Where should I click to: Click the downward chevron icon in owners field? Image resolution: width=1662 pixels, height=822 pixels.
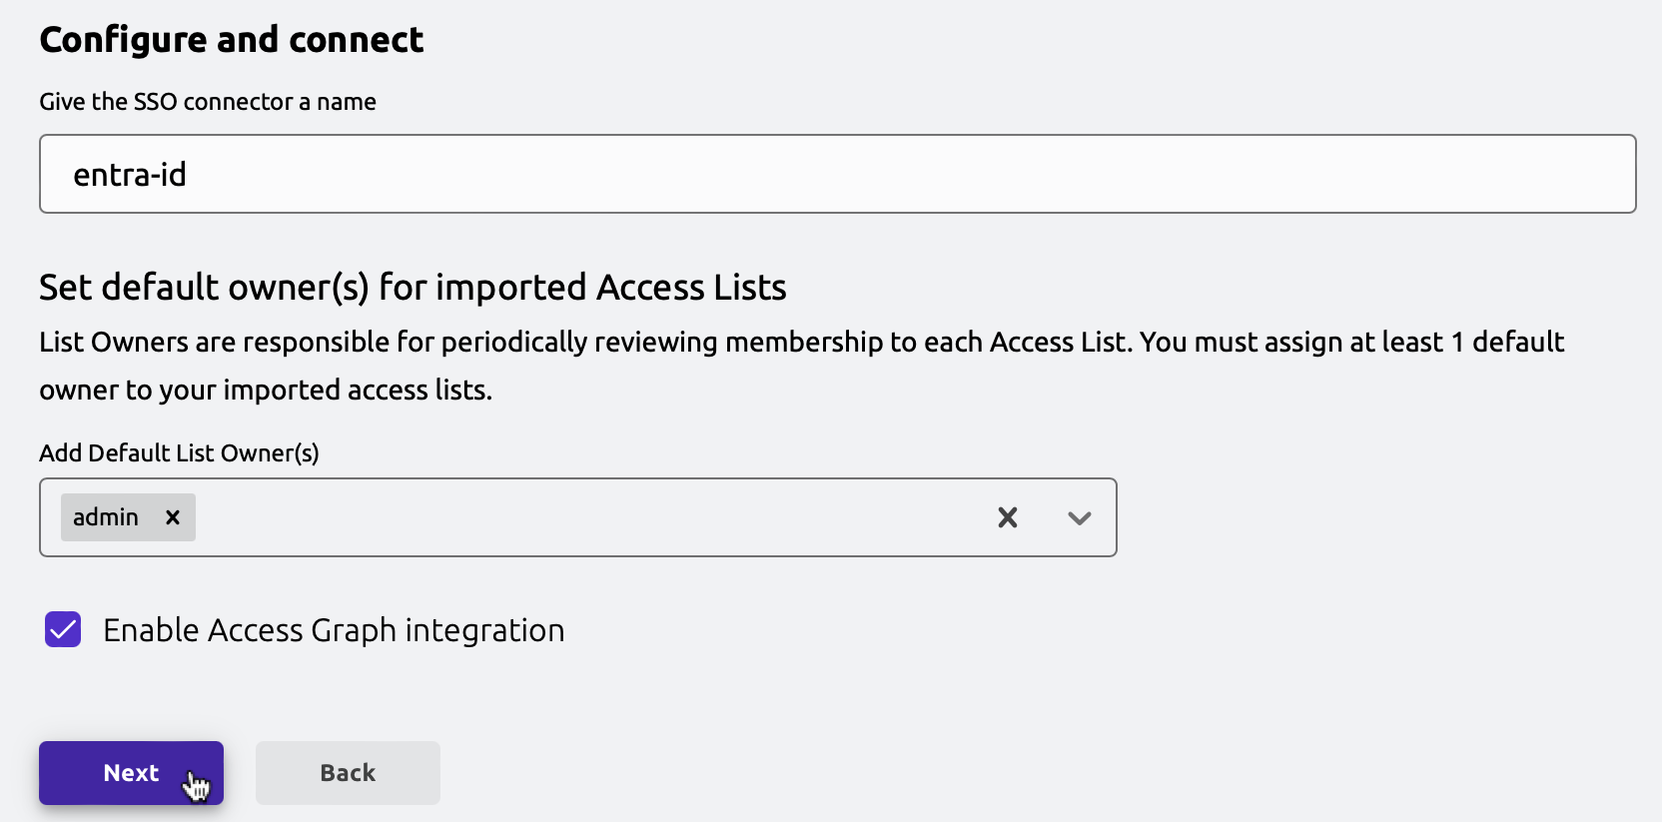tap(1079, 518)
